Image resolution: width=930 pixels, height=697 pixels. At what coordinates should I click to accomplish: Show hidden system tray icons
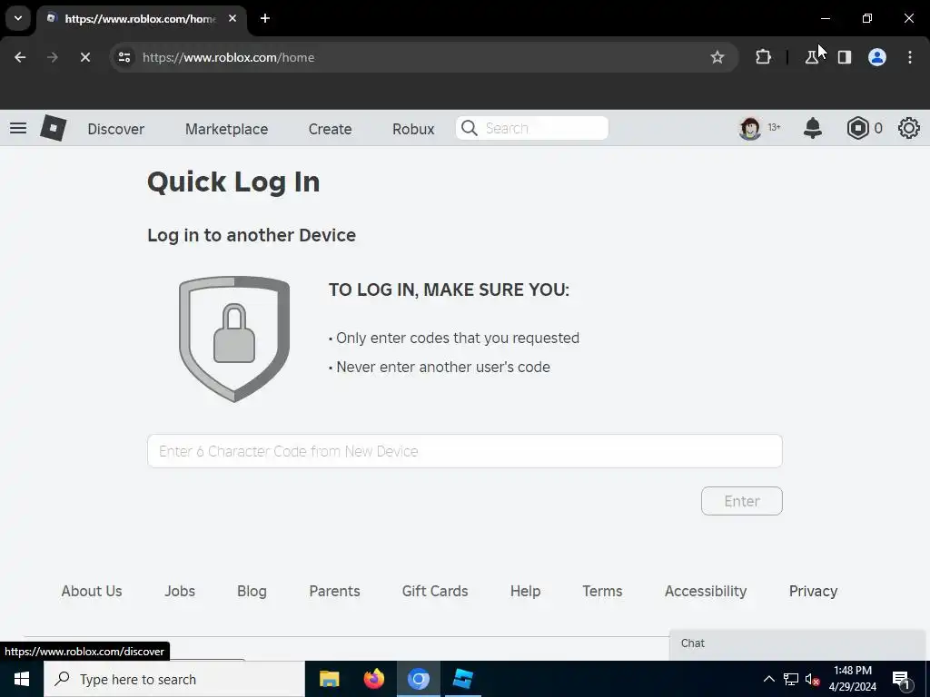coord(768,679)
